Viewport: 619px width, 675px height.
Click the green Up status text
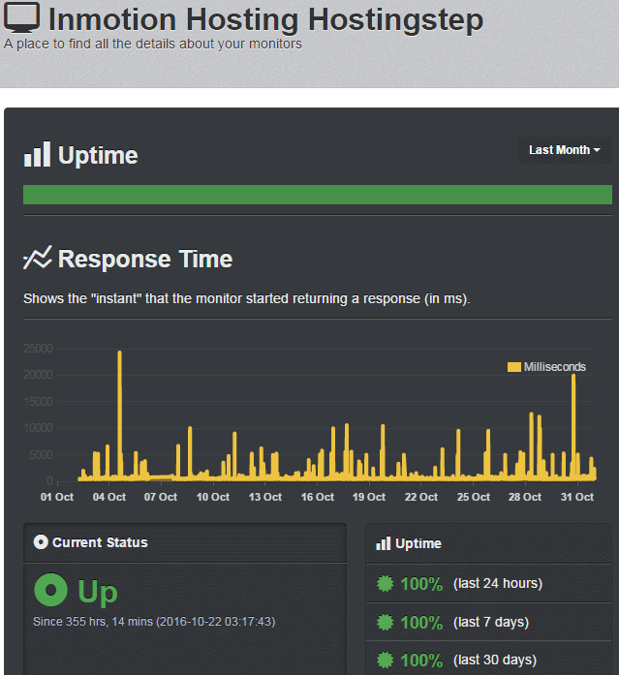tap(98, 593)
